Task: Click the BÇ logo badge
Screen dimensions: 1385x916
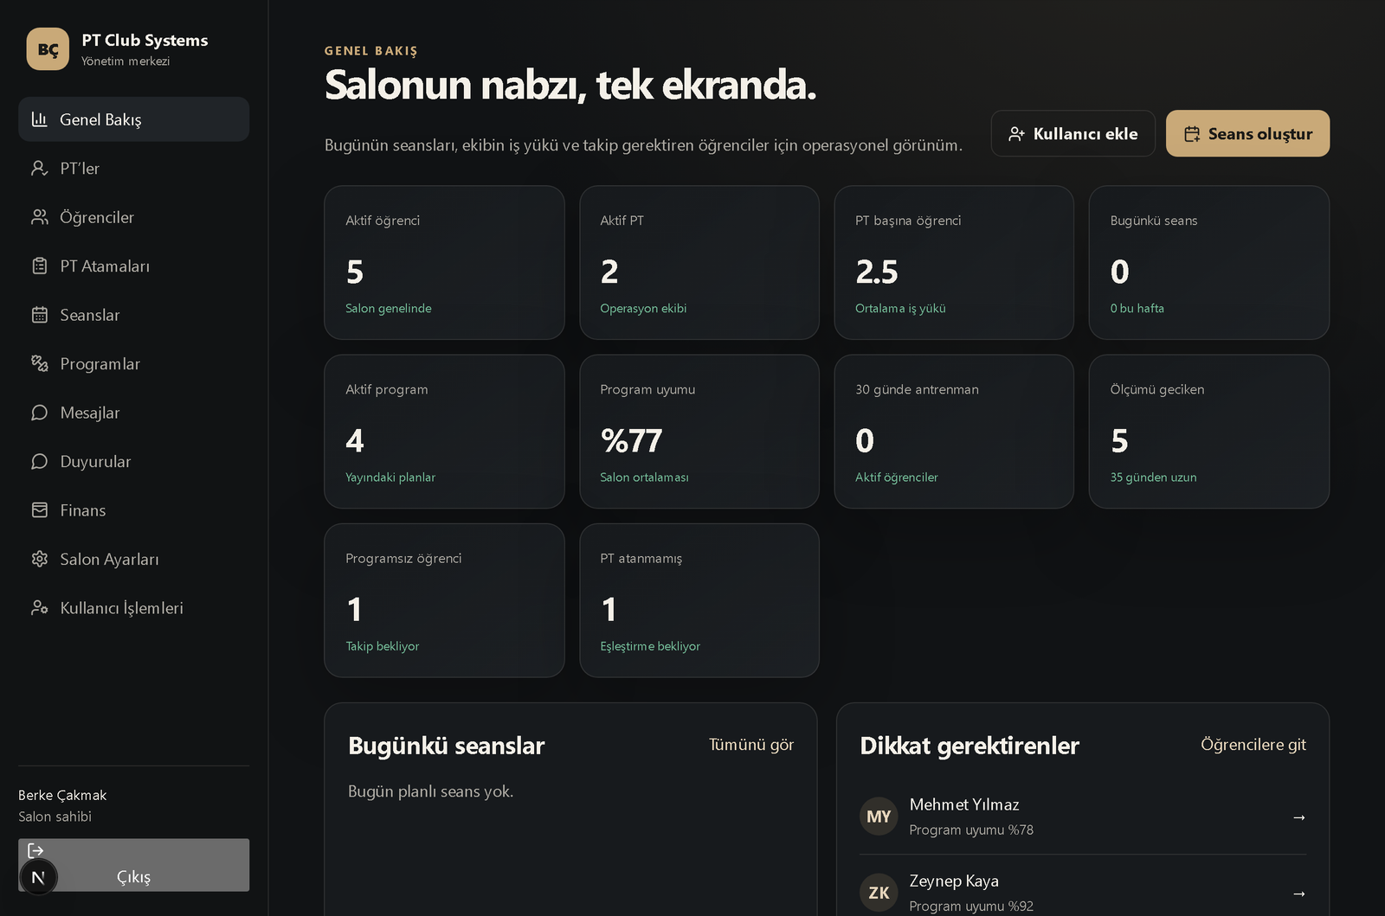Action: (48, 49)
